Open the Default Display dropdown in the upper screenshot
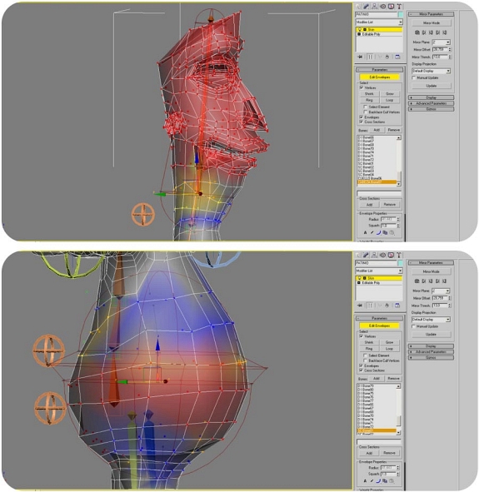 (x=431, y=71)
